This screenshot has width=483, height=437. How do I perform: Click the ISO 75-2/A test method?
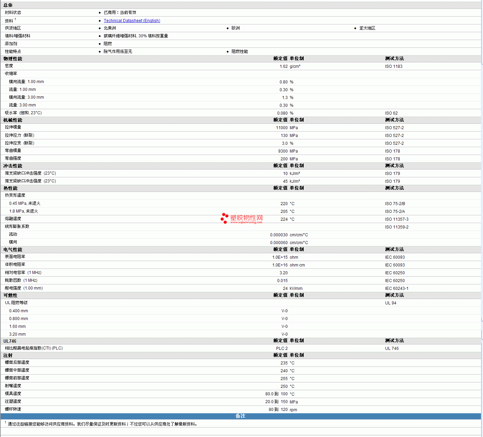click(395, 212)
